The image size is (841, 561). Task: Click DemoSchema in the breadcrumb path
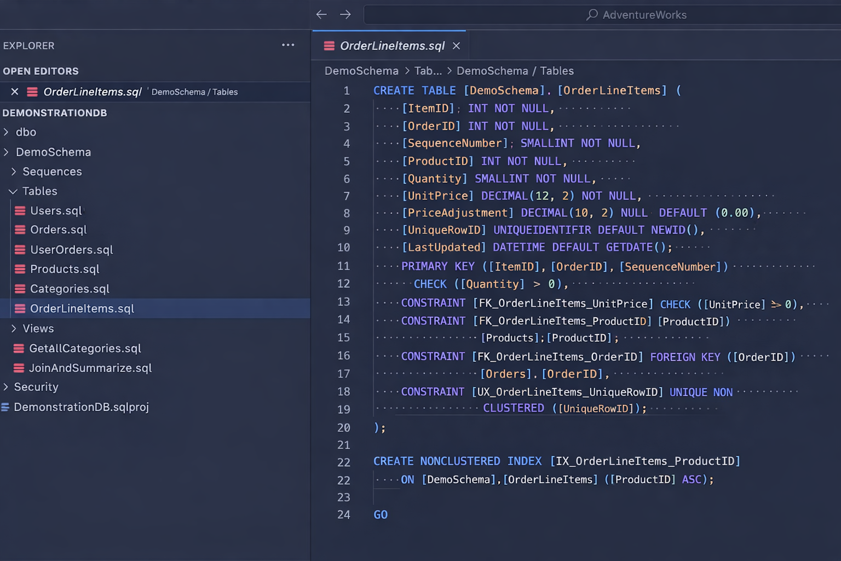pyautogui.click(x=361, y=71)
